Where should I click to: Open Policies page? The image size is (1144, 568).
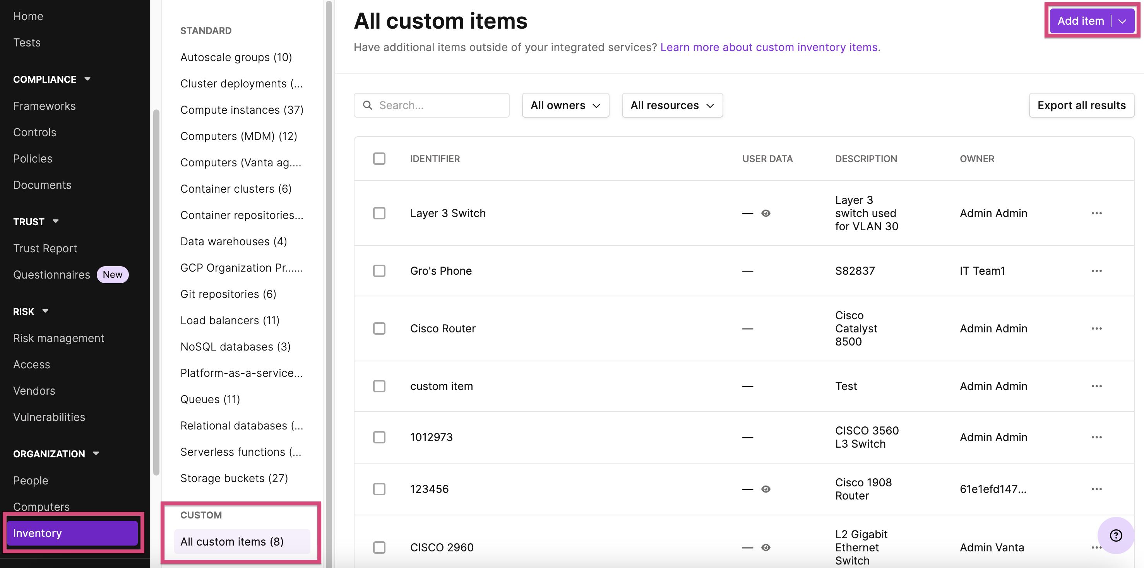coord(33,159)
